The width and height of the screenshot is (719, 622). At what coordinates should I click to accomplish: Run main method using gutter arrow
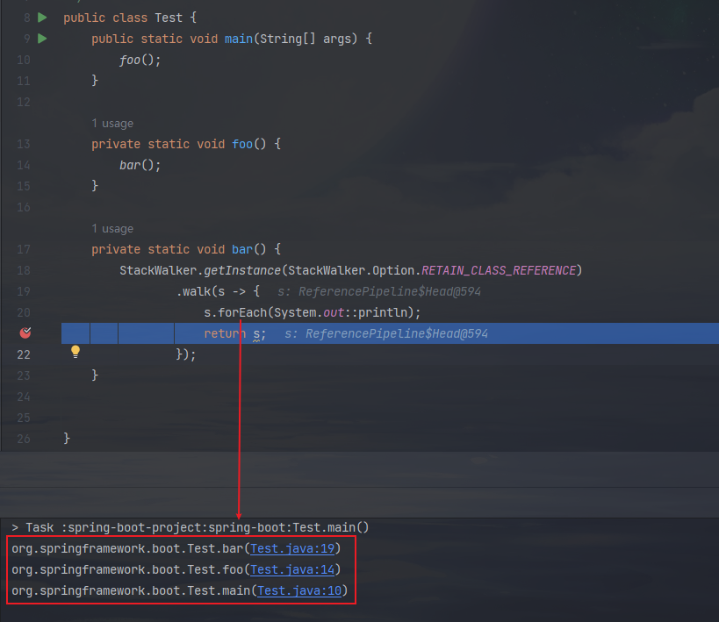pos(42,39)
